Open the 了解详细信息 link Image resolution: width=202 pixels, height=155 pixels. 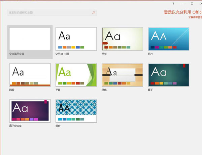[195, 17]
